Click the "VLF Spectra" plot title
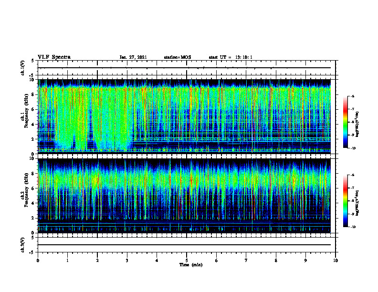 (x=54, y=57)
